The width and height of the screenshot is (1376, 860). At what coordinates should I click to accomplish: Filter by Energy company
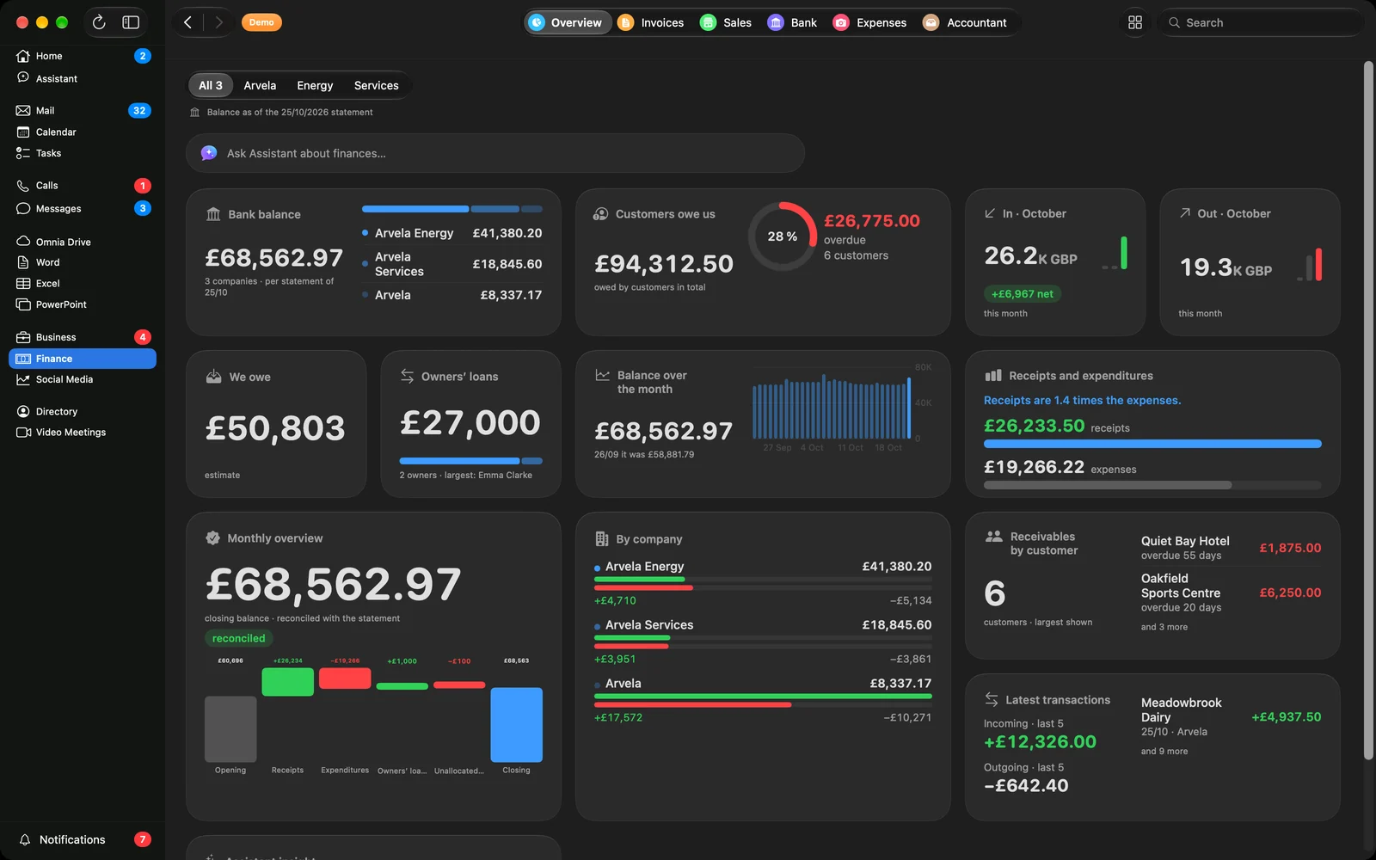tap(315, 85)
